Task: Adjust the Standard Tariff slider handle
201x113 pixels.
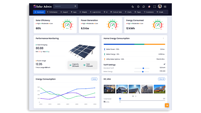Action: (143, 68)
